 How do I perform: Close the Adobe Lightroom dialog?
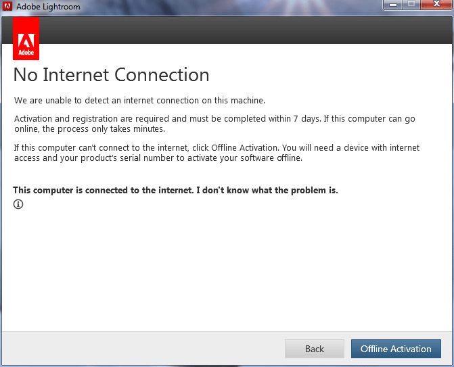pyautogui.click(x=436, y=5)
